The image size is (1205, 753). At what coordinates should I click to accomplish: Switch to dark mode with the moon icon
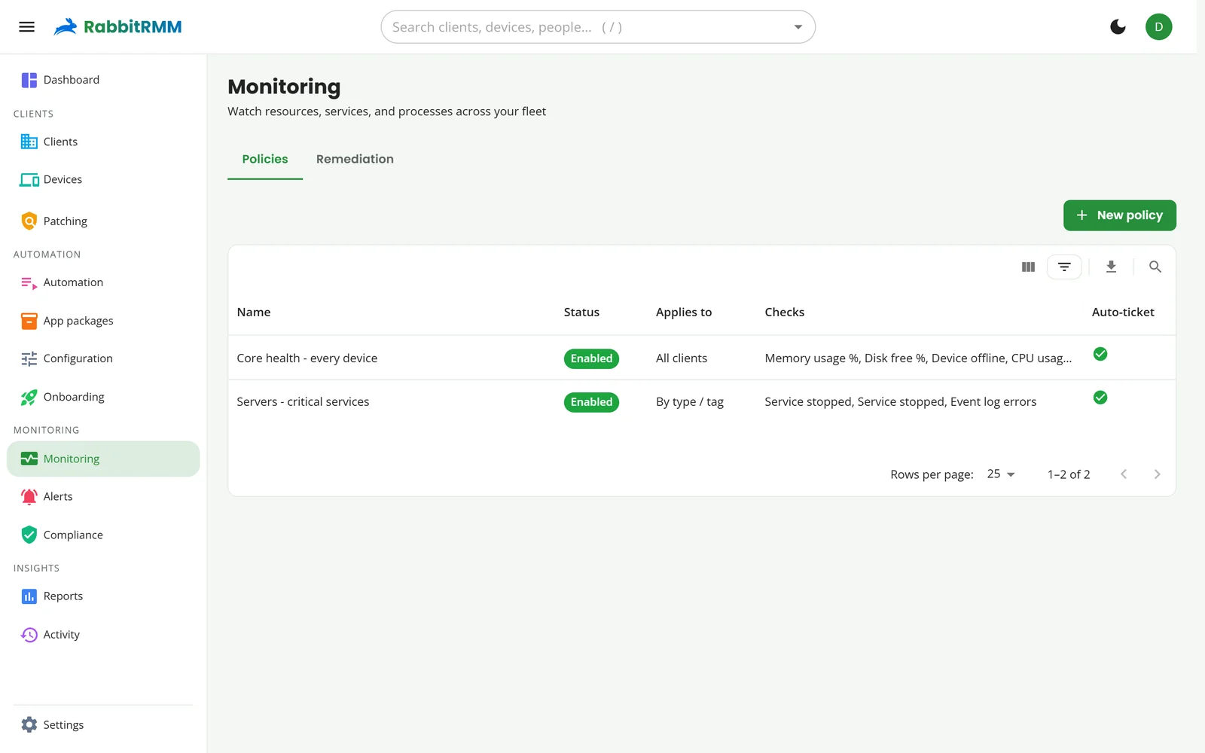[1118, 27]
